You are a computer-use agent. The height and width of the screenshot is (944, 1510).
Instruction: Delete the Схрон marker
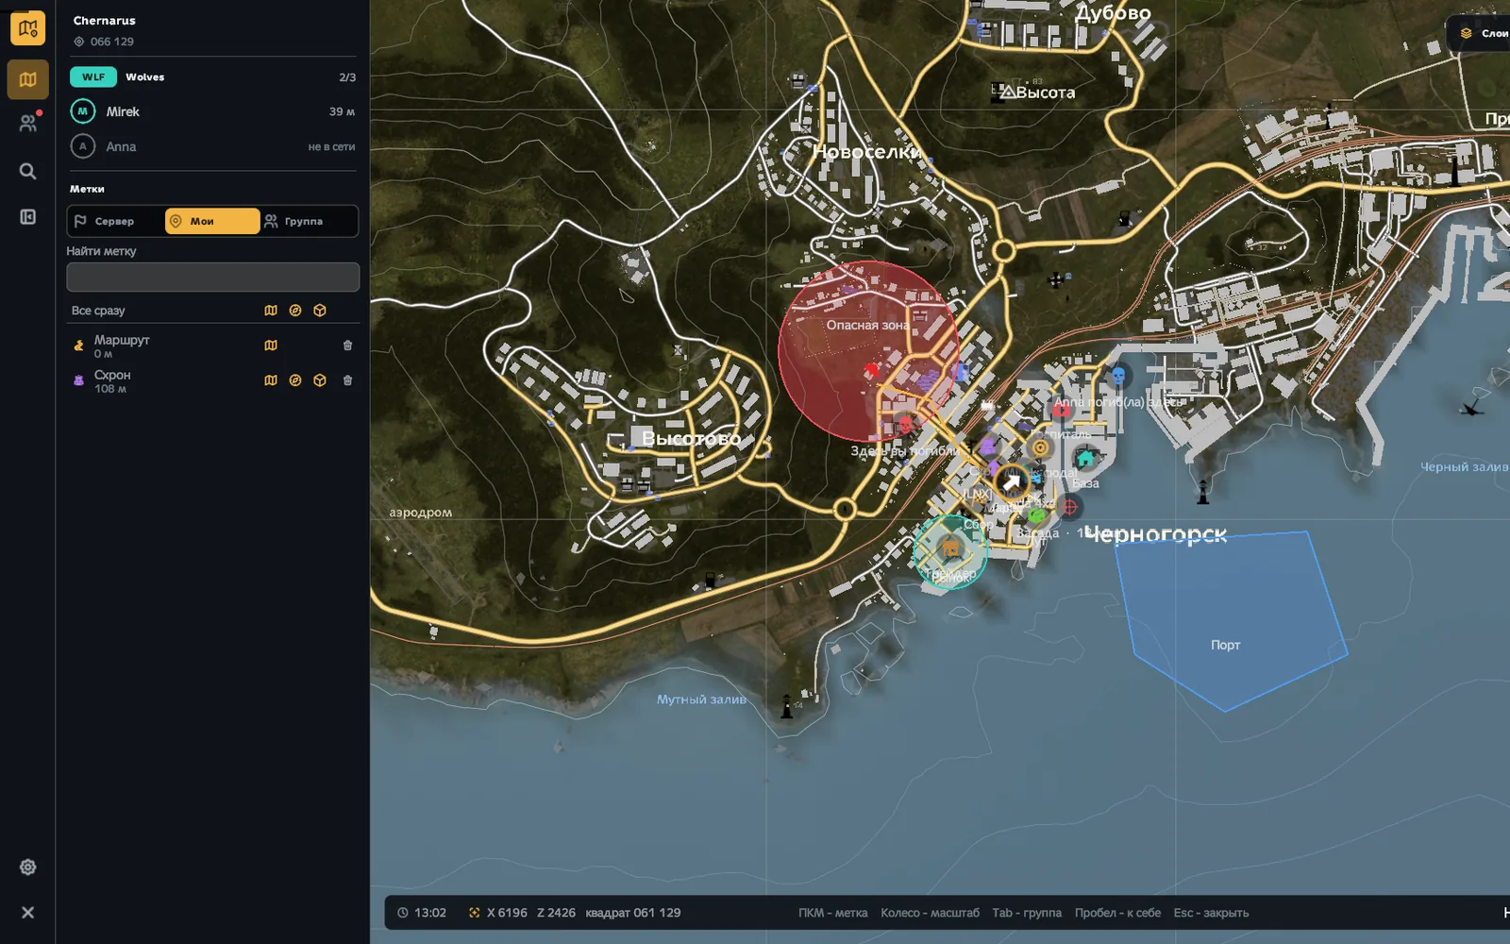click(x=347, y=380)
